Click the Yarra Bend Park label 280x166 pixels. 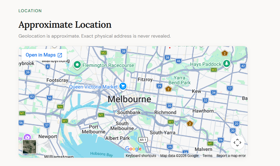[180, 80]
